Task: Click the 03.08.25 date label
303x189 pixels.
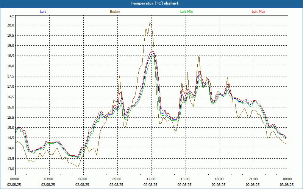Action: tap(287, 184)
